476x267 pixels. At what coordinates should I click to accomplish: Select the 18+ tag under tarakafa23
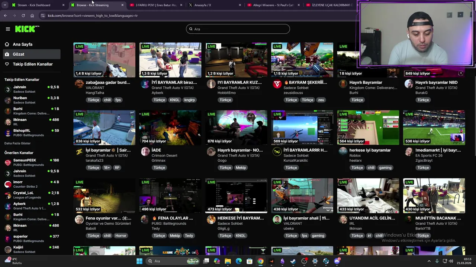tap(107, 168)
